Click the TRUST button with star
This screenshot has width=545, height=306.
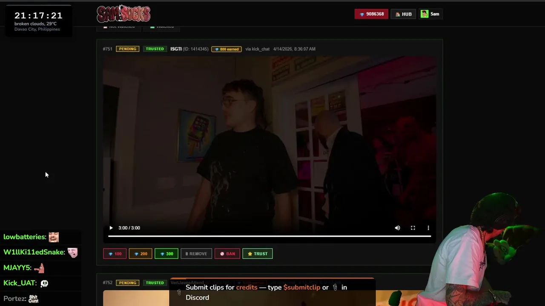tap(258, 254)
